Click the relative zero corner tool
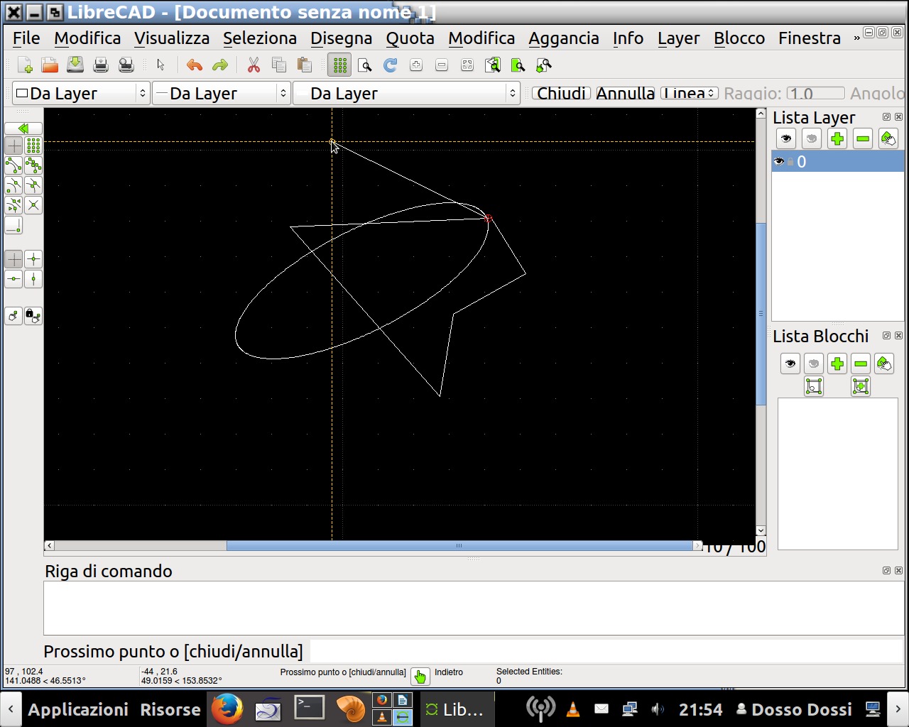 click(x=13, y=225)
